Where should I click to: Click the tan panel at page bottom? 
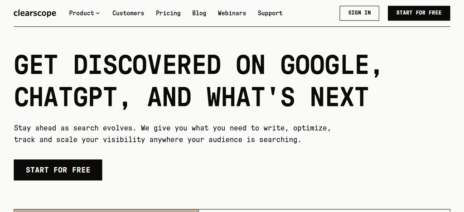pyautogui.click(x=106, y=211)
